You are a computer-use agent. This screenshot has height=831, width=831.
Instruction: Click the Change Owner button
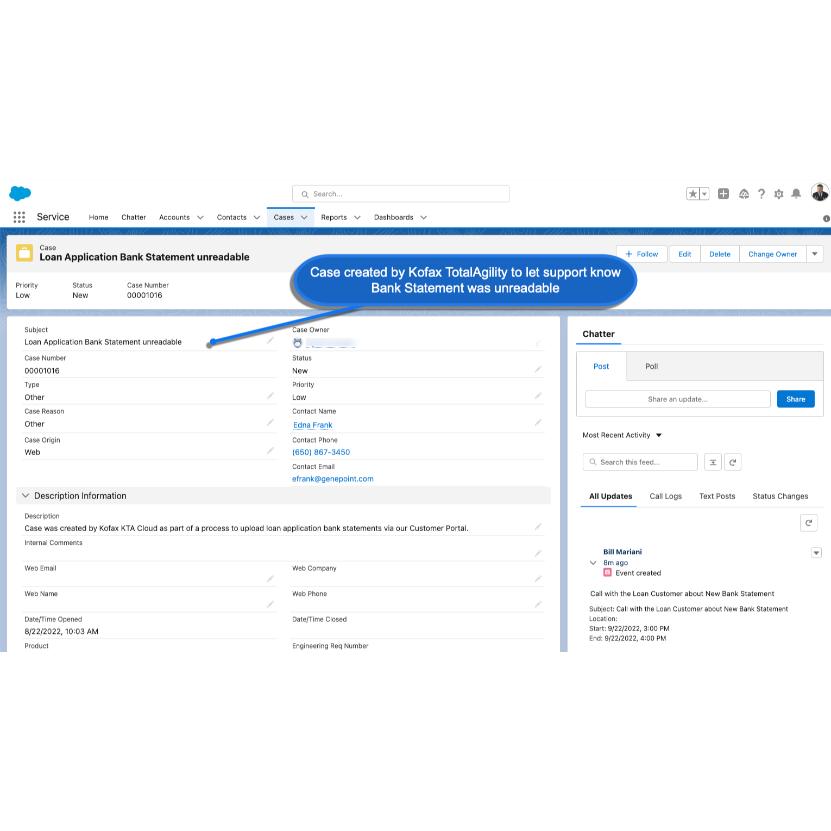pyautogui.click(x=772, y=254)
